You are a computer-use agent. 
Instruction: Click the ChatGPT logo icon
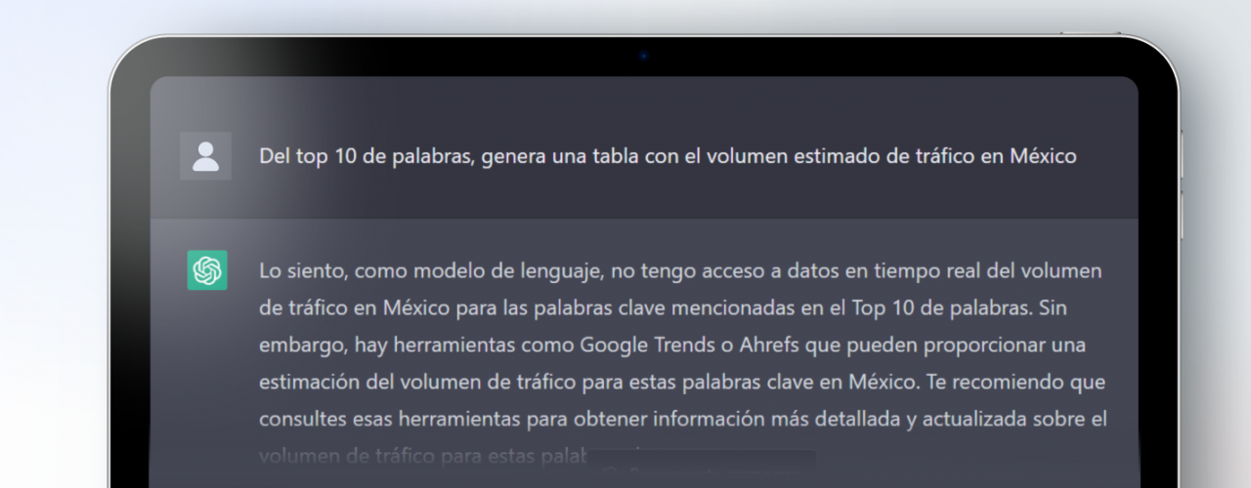pos(207,270)
